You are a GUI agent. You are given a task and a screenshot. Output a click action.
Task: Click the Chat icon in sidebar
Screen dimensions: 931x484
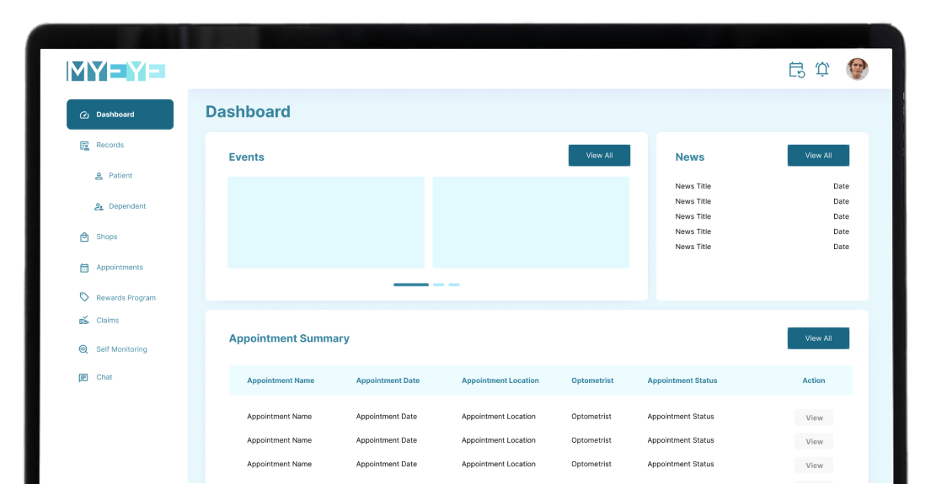[x=83, y=378]
